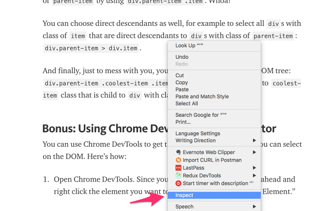Click Undo in the context menu
The width and height of the screenshot is (319, 211).
pos(182,57)
